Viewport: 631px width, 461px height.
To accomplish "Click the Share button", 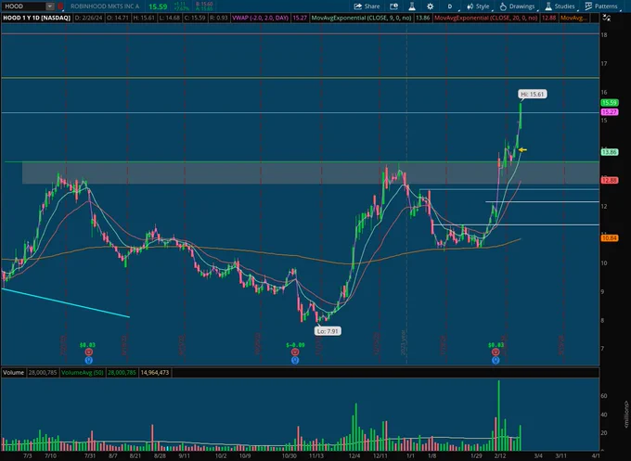I will [x=367, y=6].
